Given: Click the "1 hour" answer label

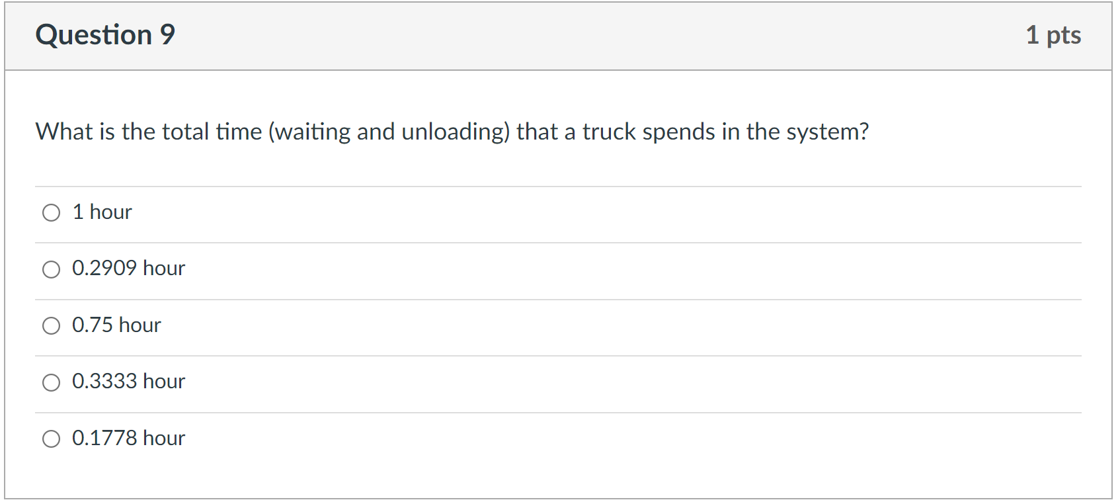Looking at the screenshot, I should click(101, 212).
